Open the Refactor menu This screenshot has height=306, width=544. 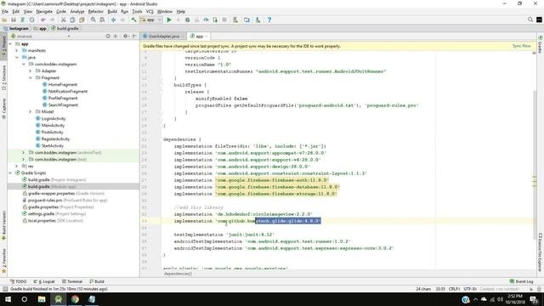(x=95, y=11)
